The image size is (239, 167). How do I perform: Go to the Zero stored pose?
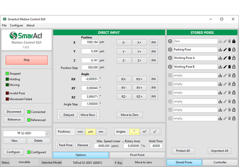(170, 41)
